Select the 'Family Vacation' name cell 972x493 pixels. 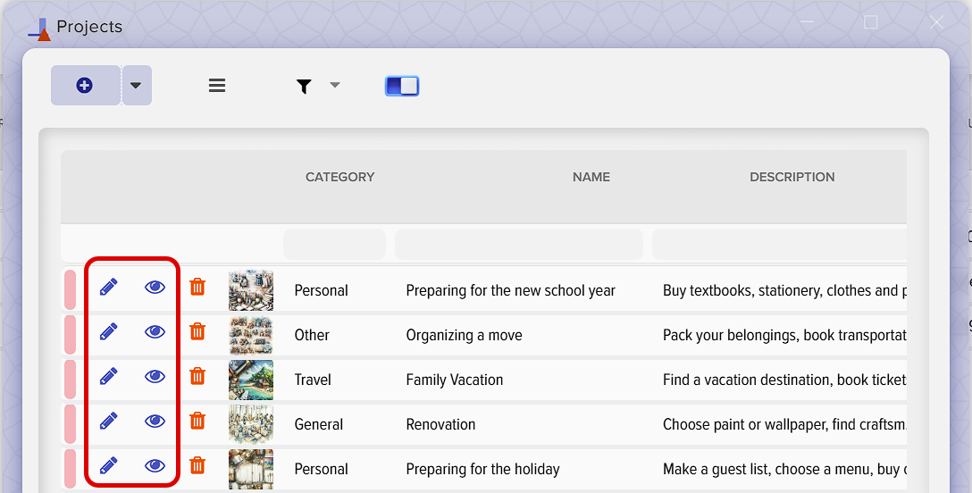pos(455,380)
